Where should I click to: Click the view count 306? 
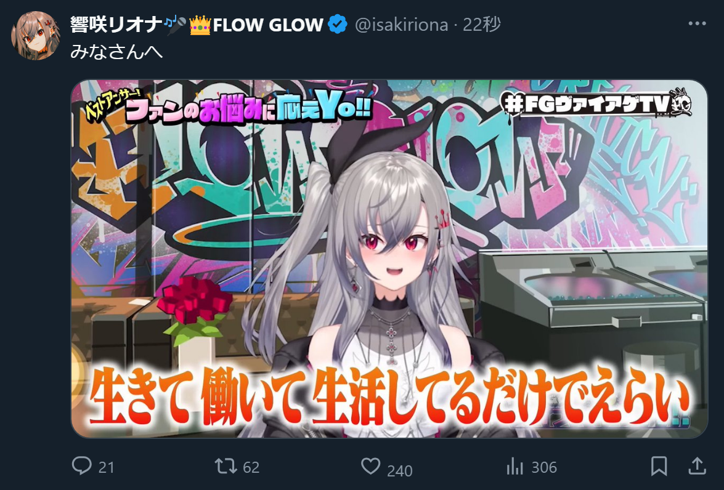click(544, 467)
